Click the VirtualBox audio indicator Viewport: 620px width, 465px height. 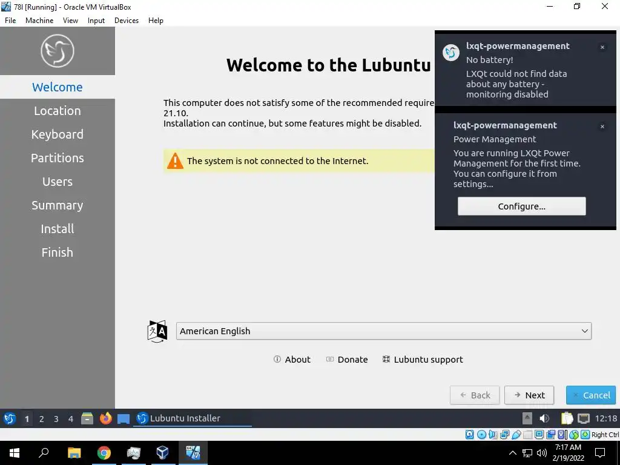[x=493, y=435]
